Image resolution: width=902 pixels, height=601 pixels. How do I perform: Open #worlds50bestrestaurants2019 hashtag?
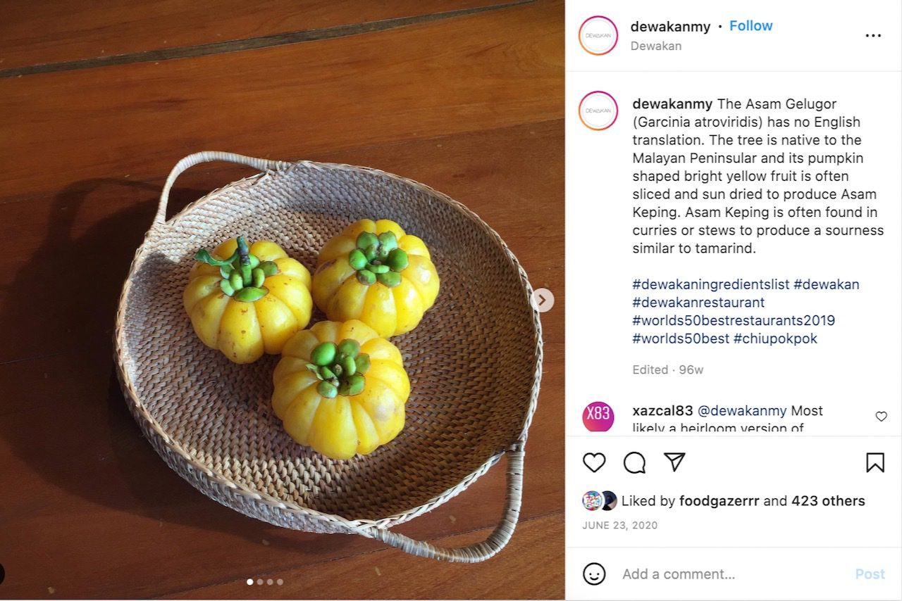pyautogui.click(x=734, y=320)
